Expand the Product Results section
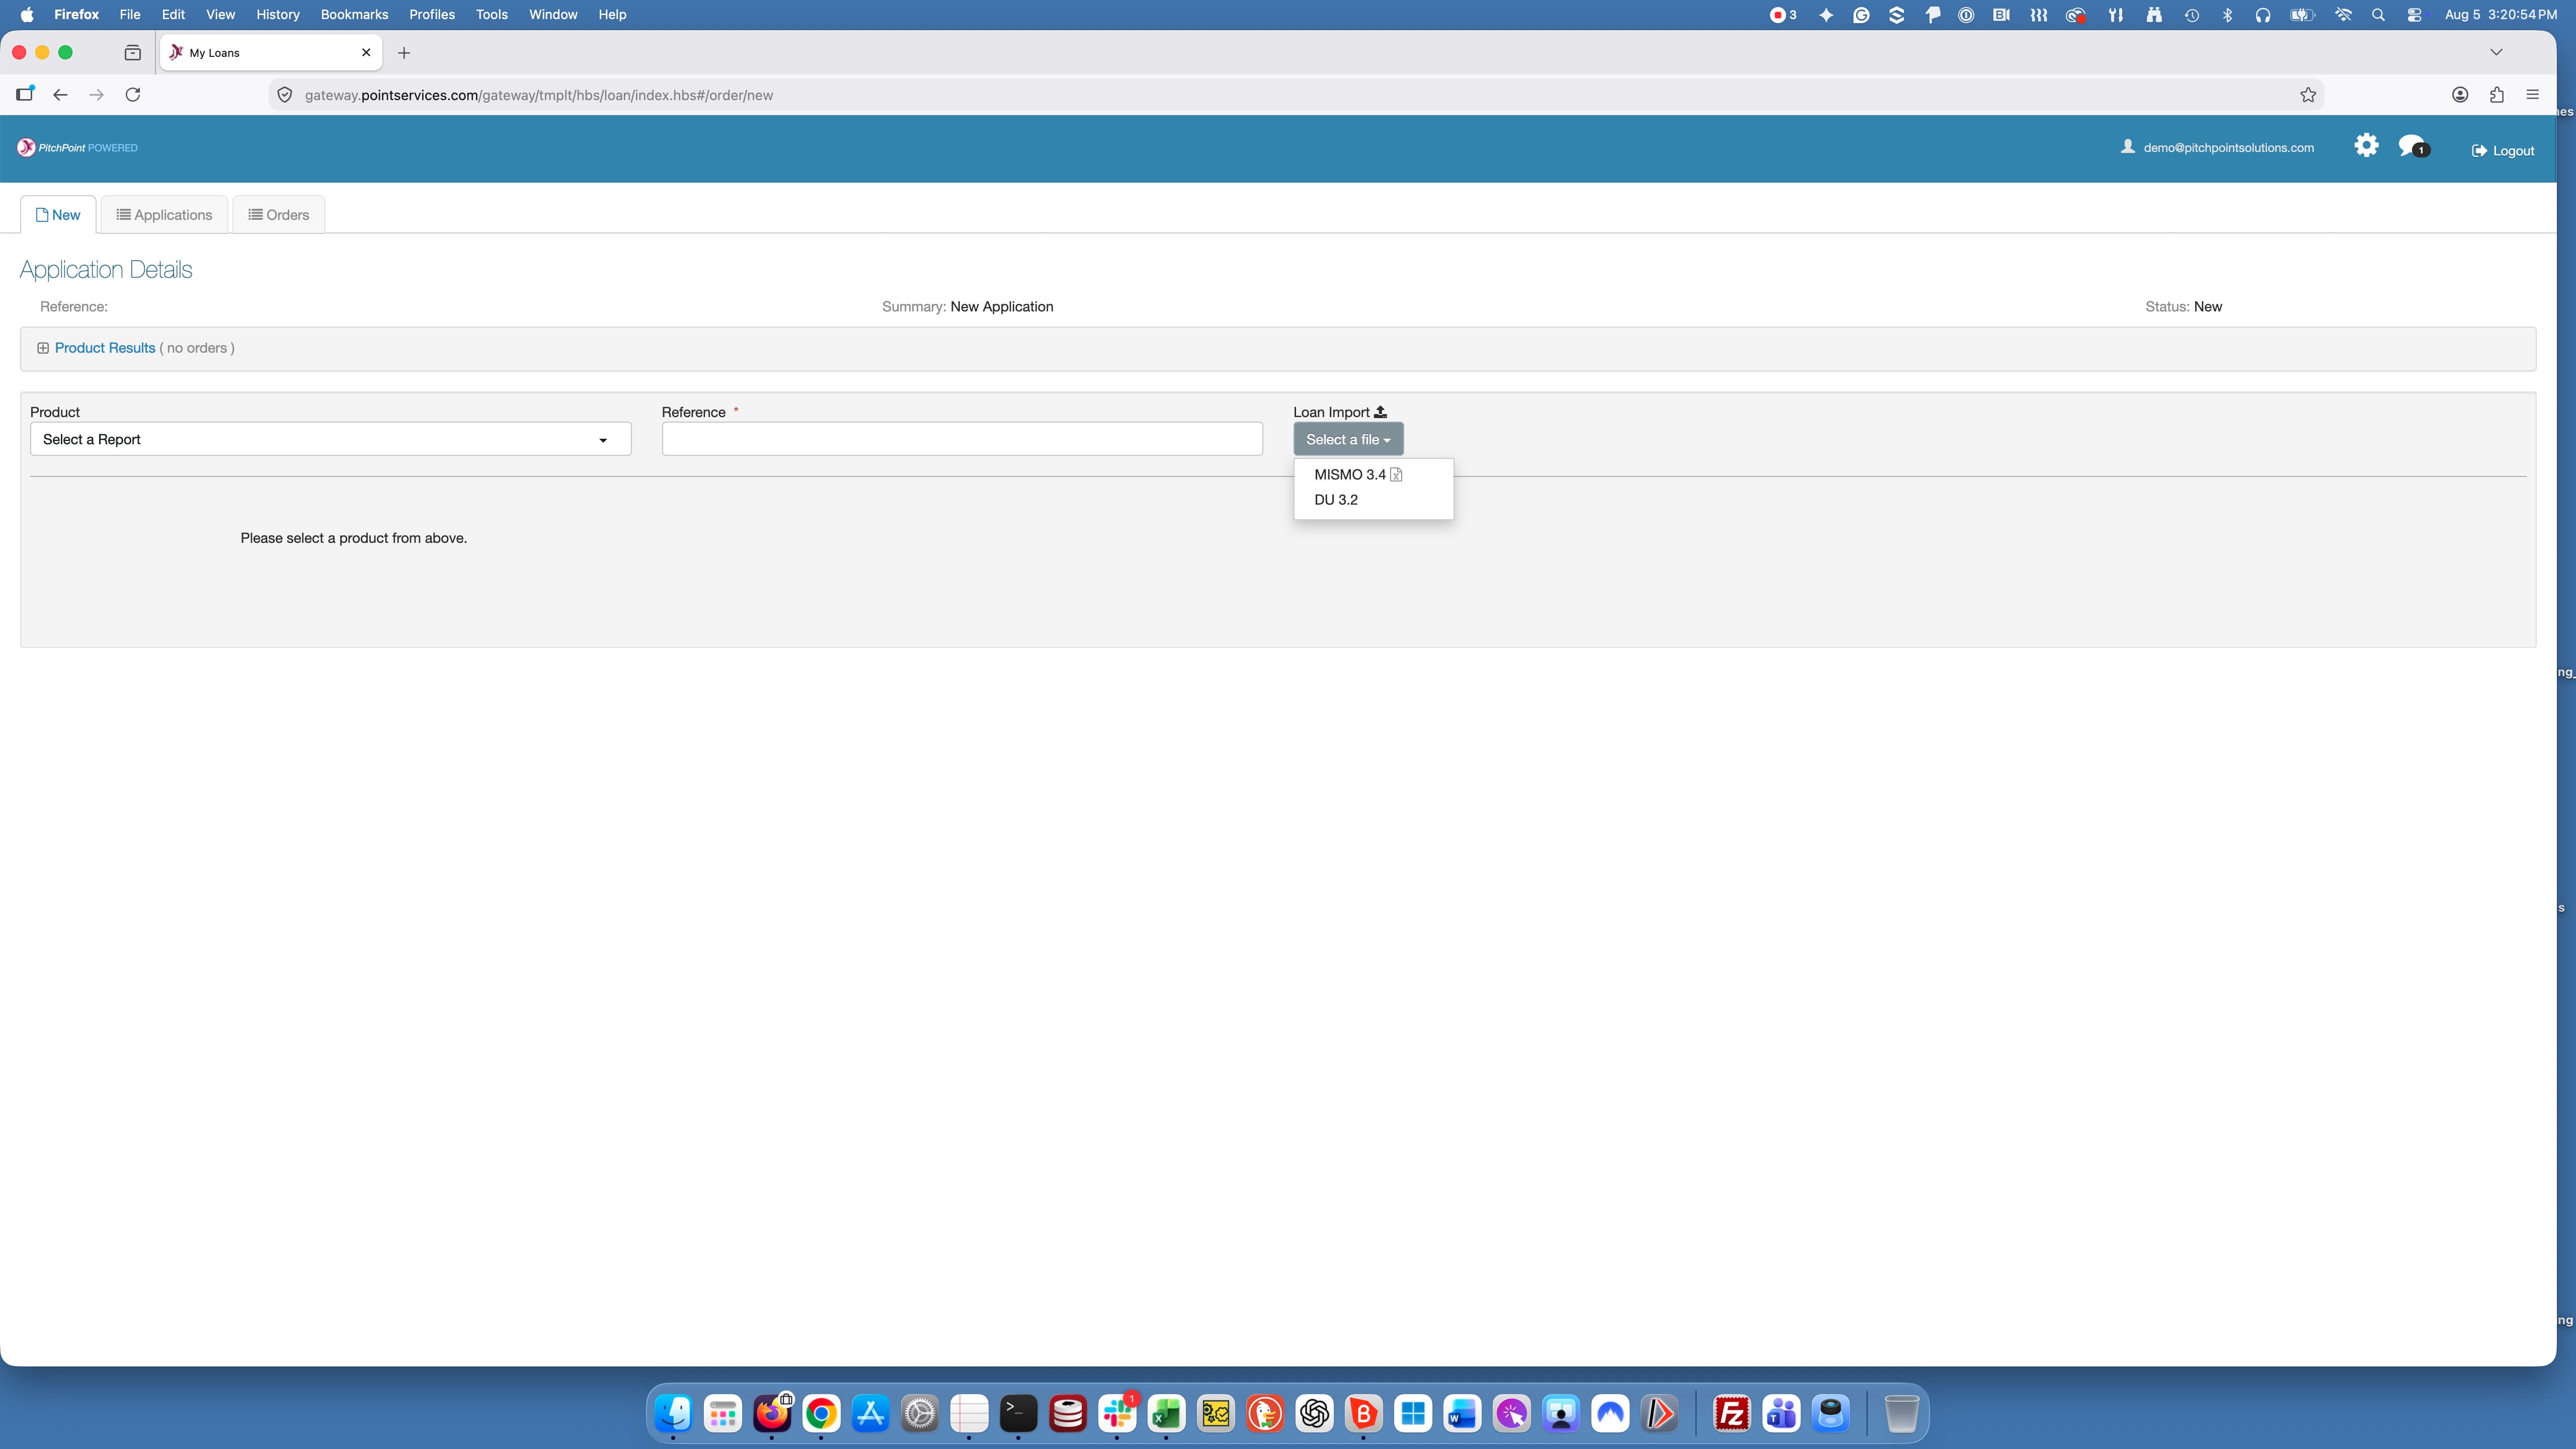Screen dimensions: 2576x1449 [x=43, y=348]
